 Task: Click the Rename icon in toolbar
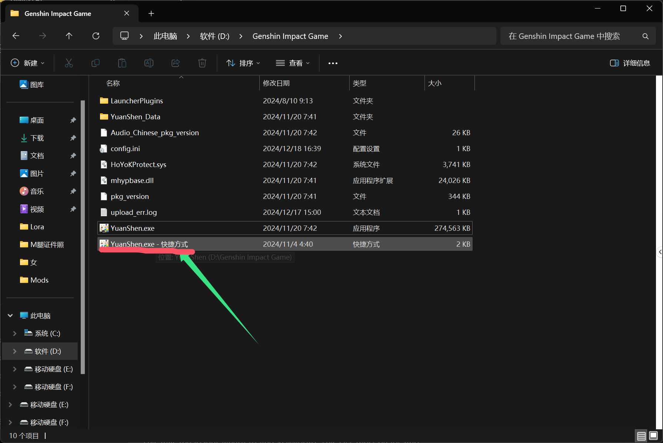point(149,63)
